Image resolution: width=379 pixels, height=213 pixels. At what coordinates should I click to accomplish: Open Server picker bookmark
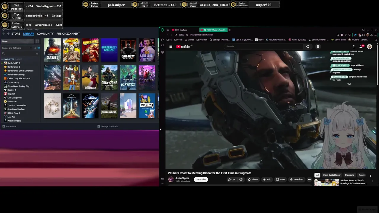coord(339,40)
